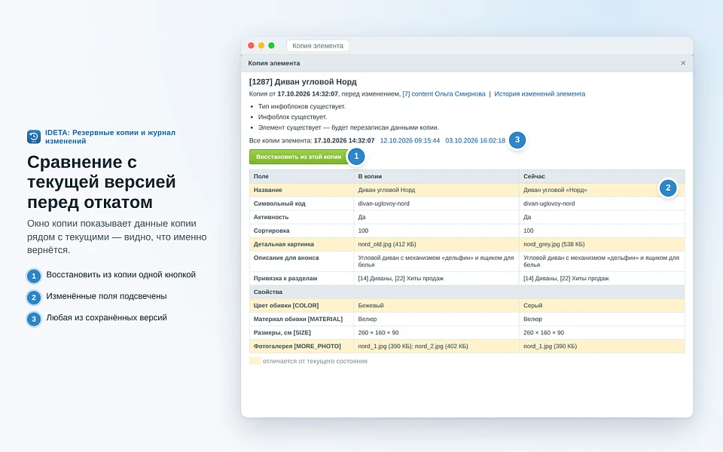Click the Элемент существует — будет перезаписан line
The width and height of the screenshot is (723, 452).
click(x=348, y=128)
